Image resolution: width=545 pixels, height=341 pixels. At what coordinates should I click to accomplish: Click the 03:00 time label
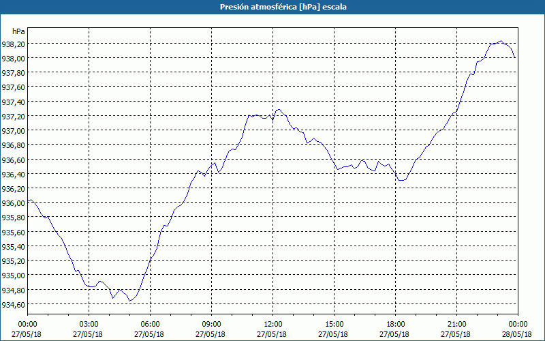click(x=89, y=324)
